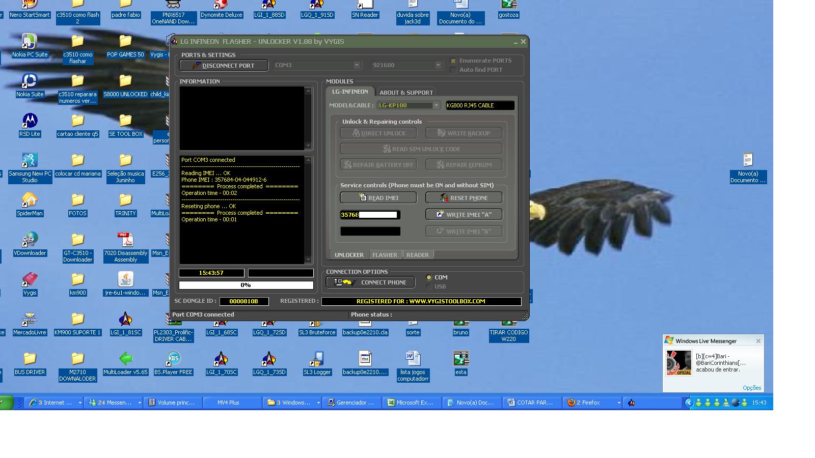815x458 pixels.
Task: Close Windows Live Messenger notification
Action: [x=758, y=341]
